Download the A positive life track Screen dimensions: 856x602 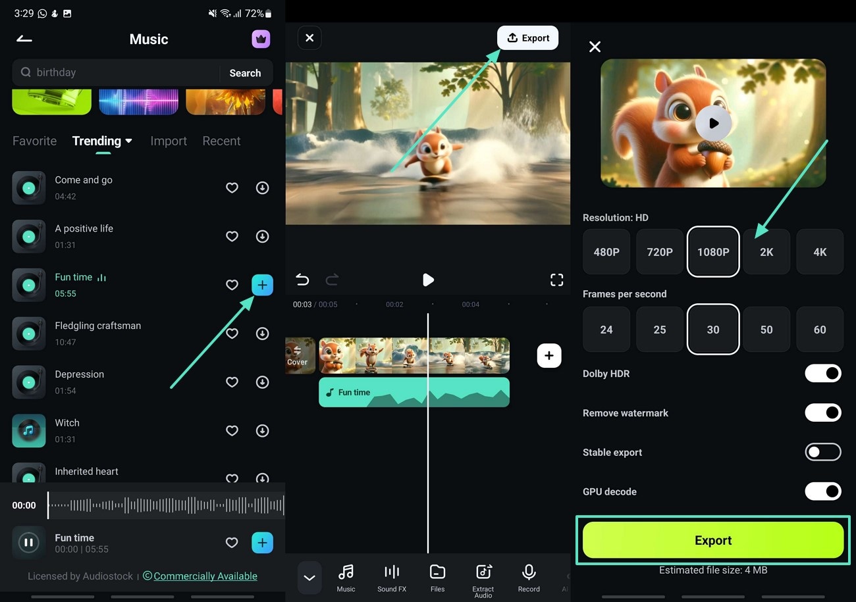[262, 236]
